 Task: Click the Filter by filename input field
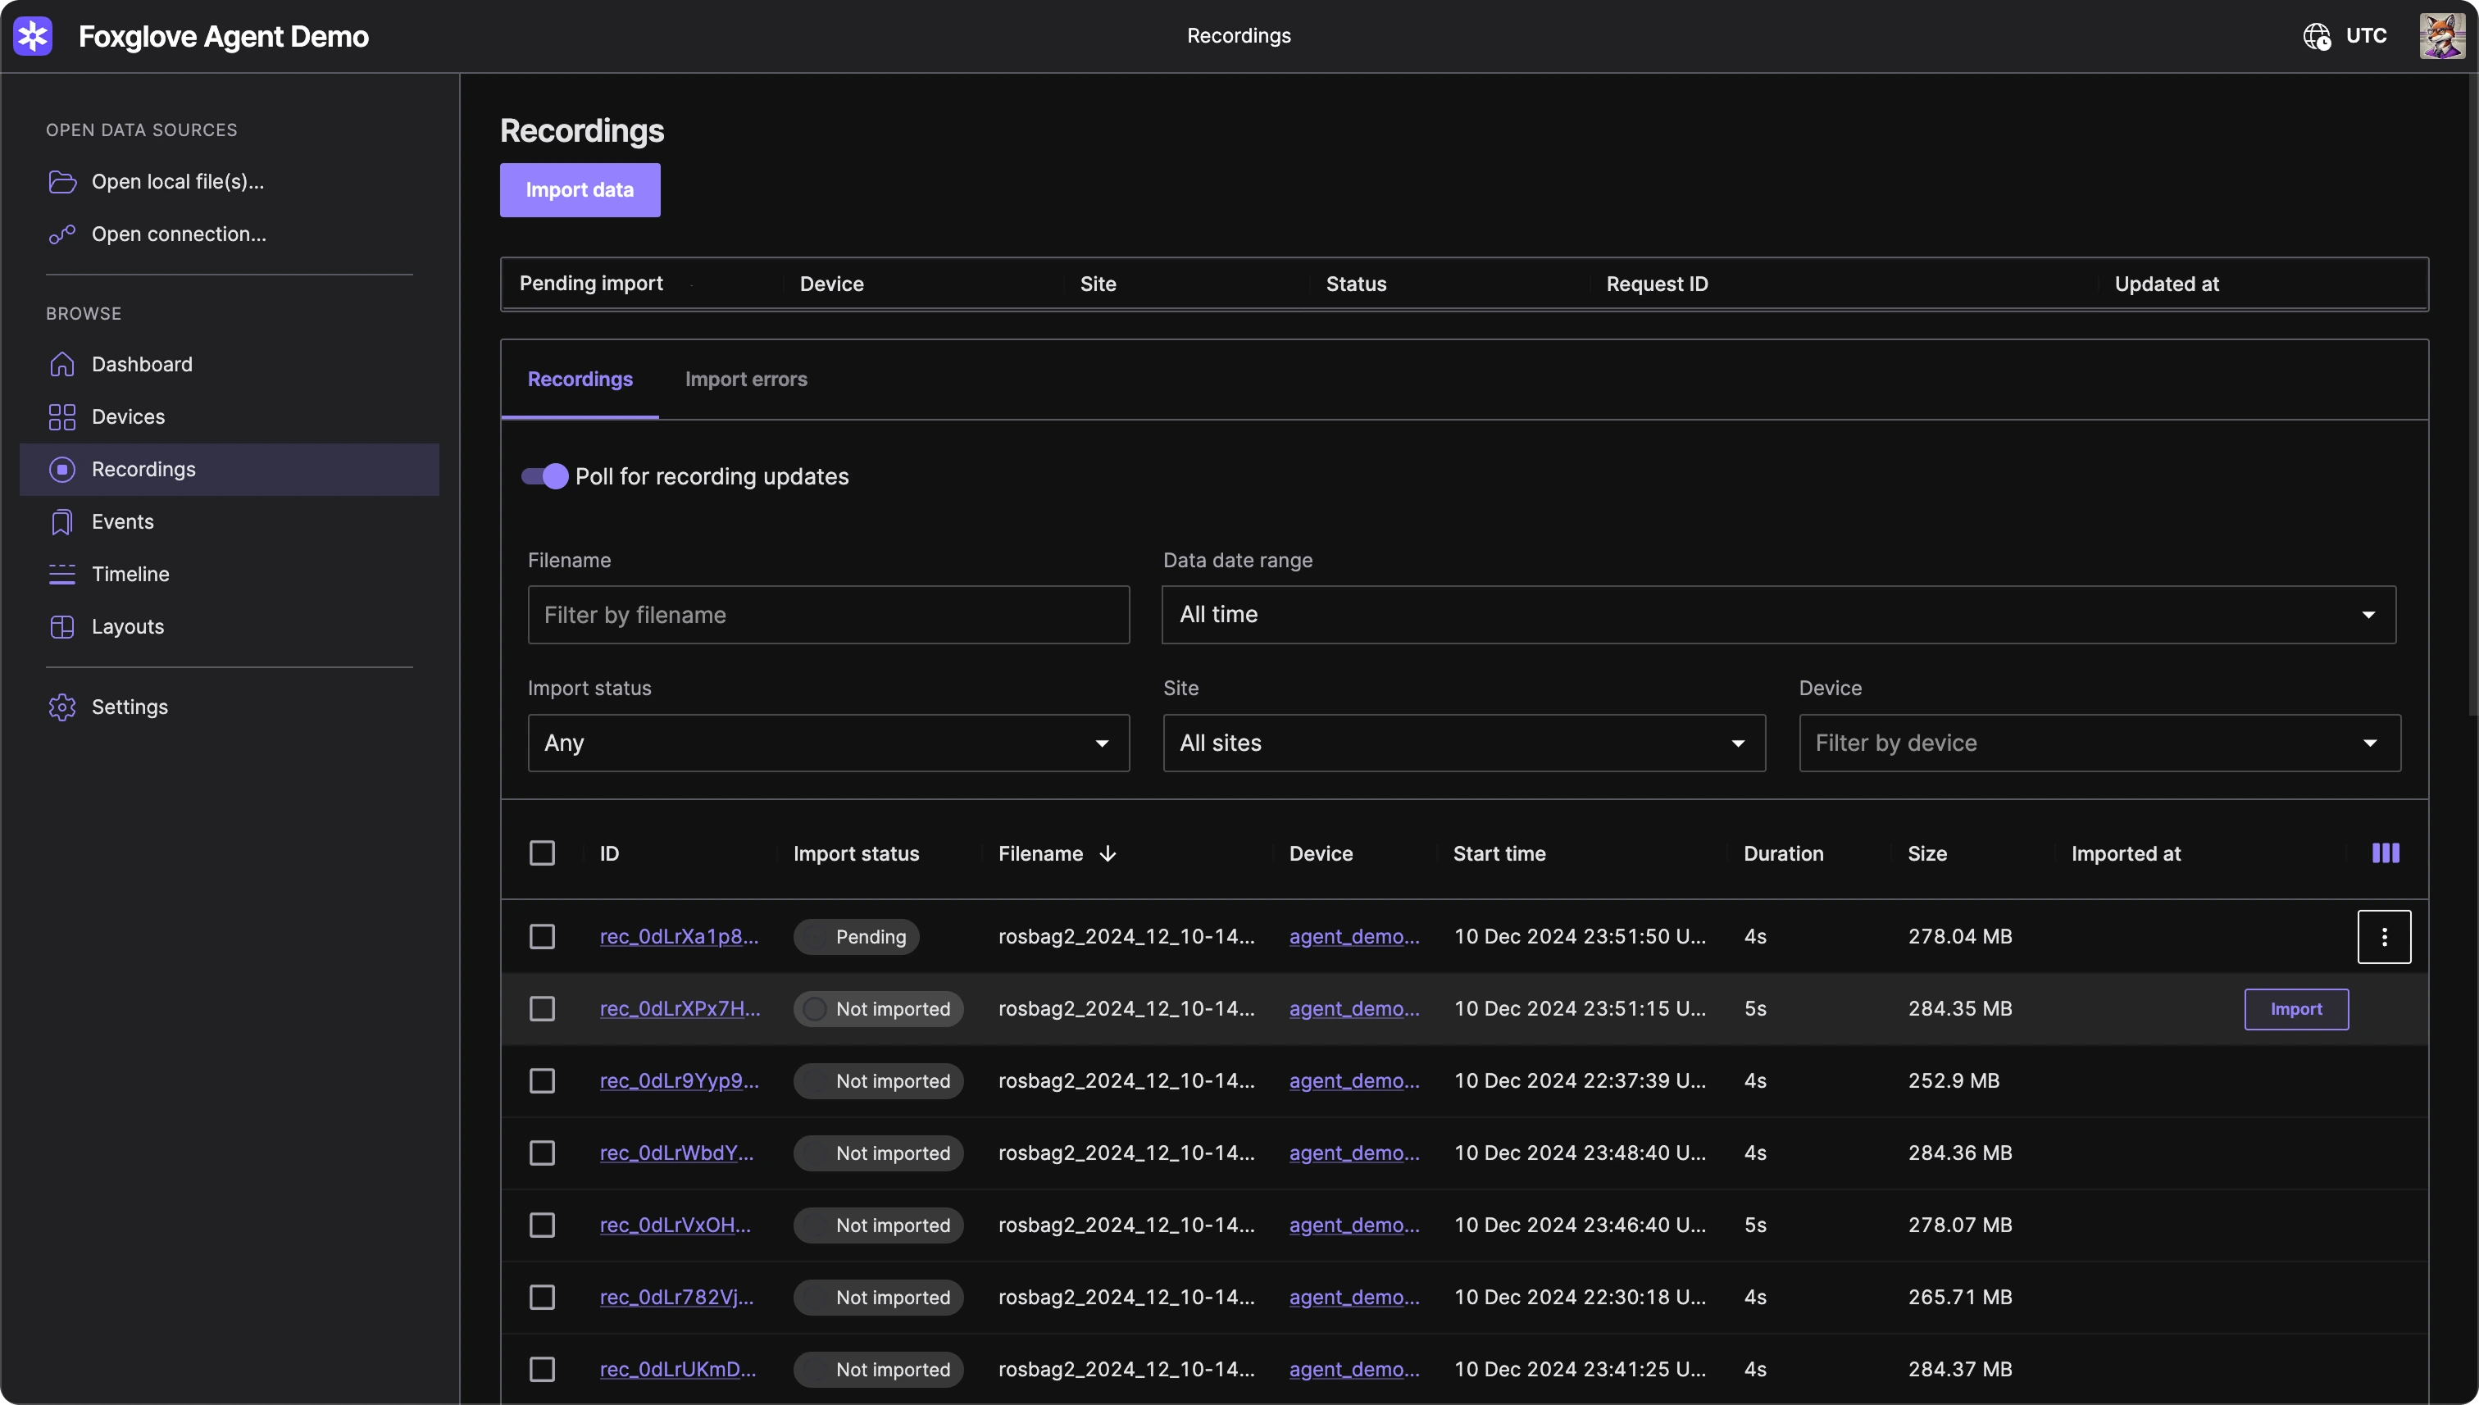point(827,615)
